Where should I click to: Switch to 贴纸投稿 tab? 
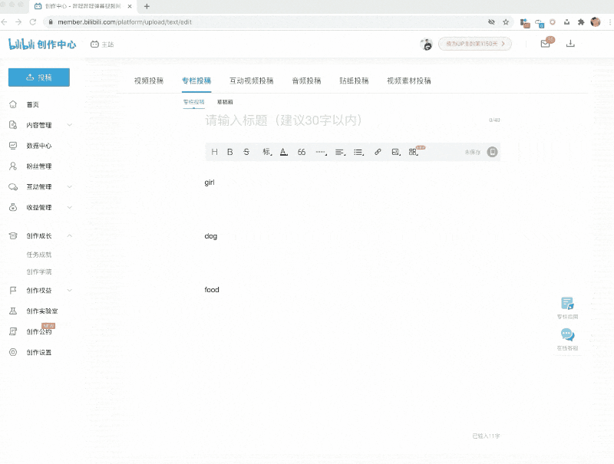[x=354, y=81]
